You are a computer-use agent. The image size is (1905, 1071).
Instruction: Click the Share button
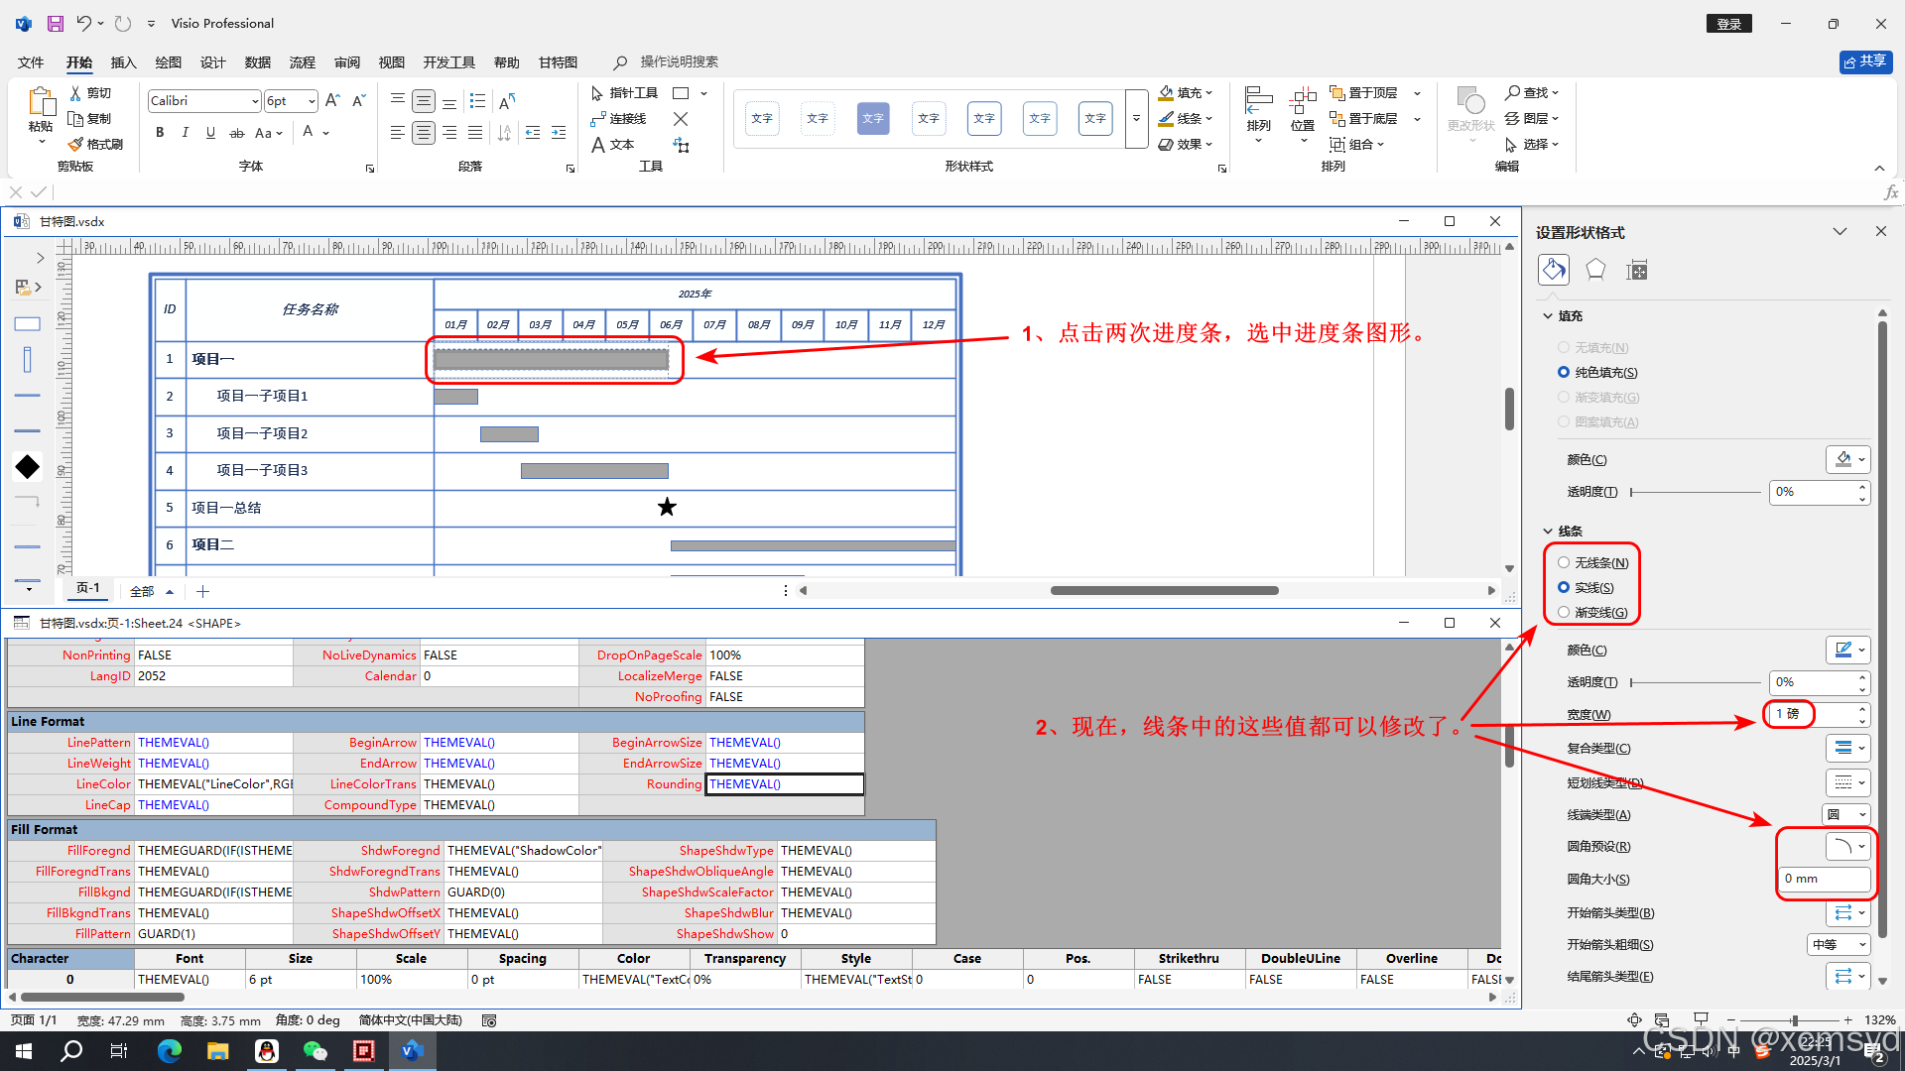pos(1865,61)
